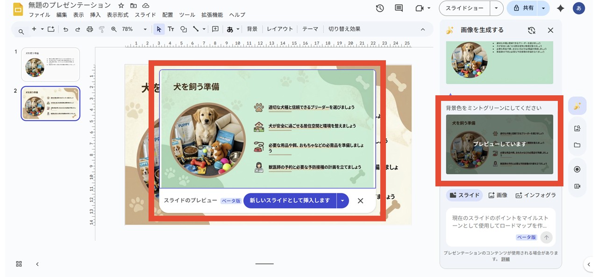Image resolution: width=598 pixels, height=277 pixels.
Task: Open the zoom level dropdown showing 78%
Action: (x=135, y=29)
